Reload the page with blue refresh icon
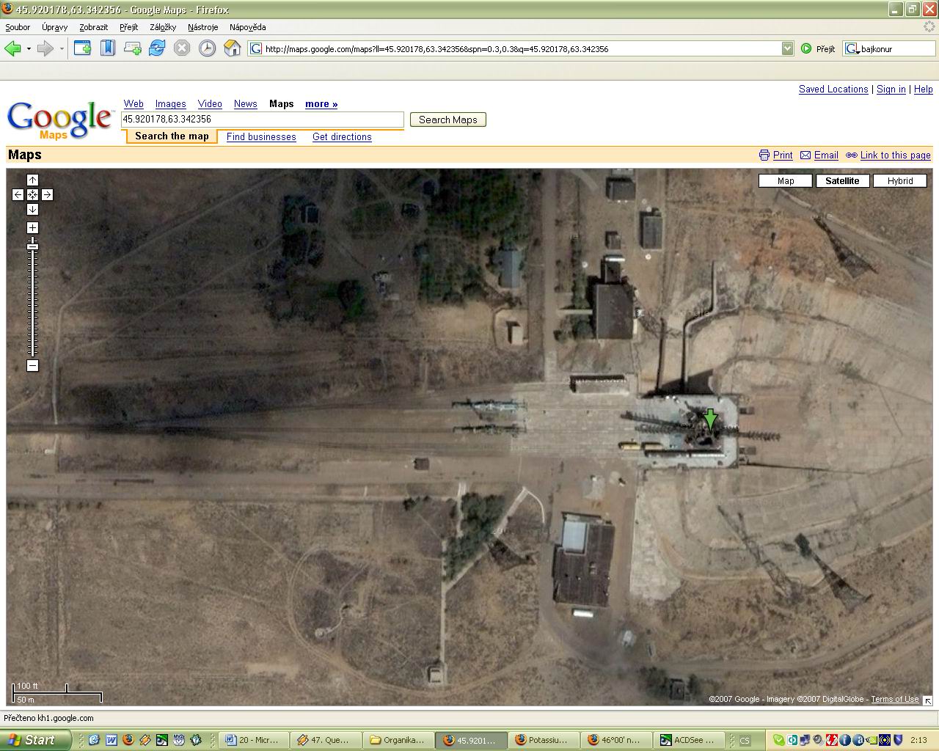Screen dimensions: 939x751 [x=157, y=48]
